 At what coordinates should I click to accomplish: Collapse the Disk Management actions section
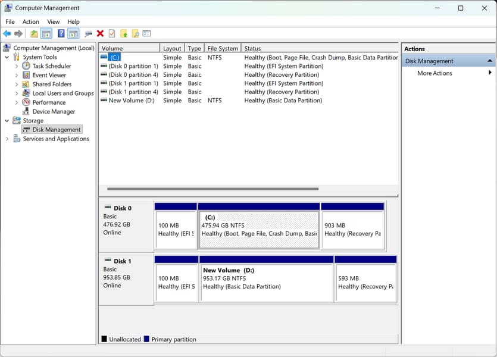pyautogui.click(x=490, y=61)
